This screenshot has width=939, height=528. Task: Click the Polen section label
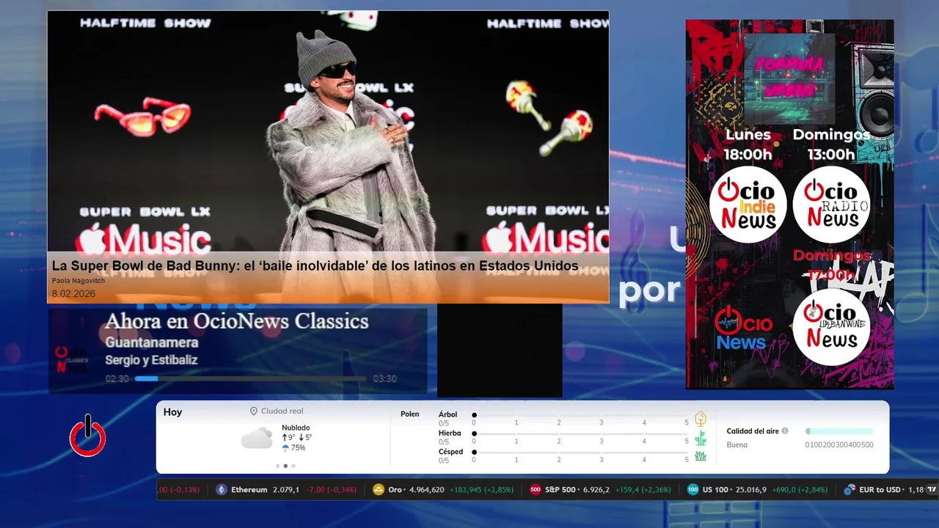(410, 414)
